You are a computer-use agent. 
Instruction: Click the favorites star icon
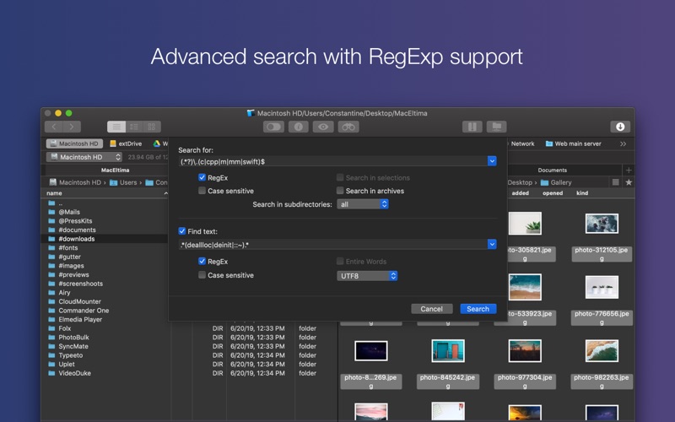pos(629,182)
